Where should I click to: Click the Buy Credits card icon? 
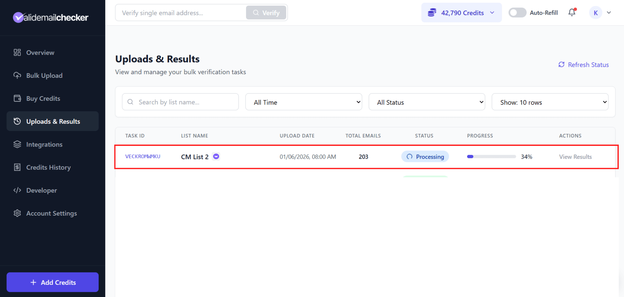point(17,98)
